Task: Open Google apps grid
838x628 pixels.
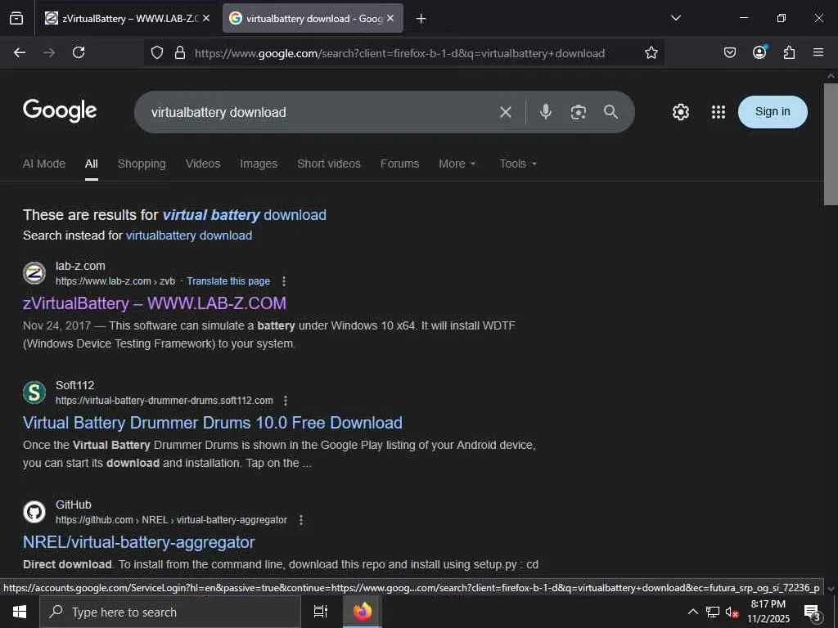Action: [719, 112]
